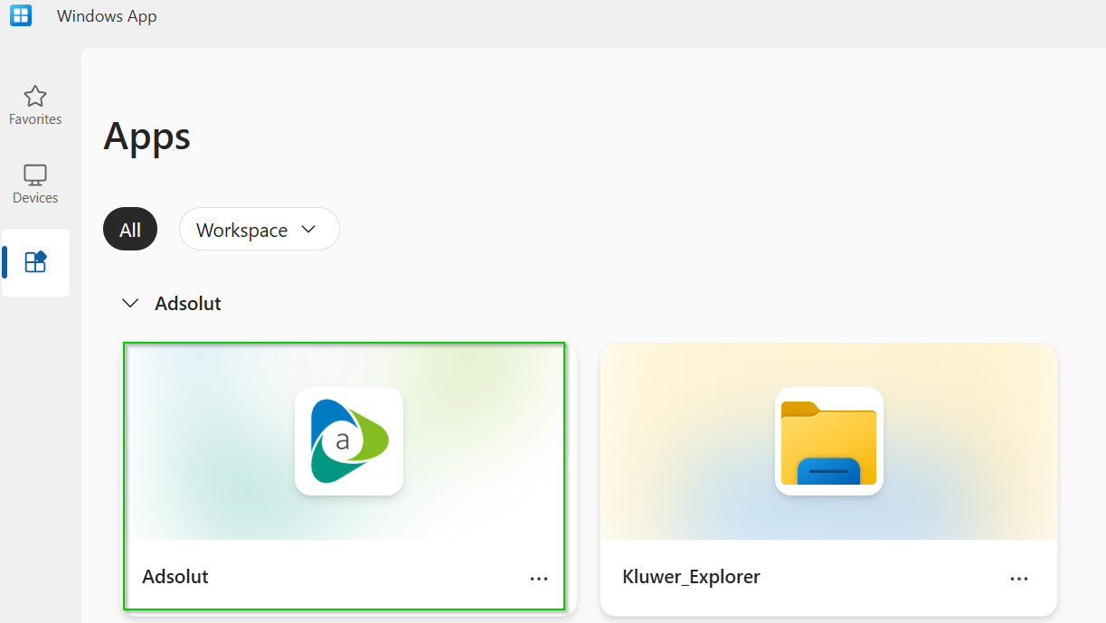1106x623 pixels.
Task: Click the Adsolut group header label
Action: point(188,304)
